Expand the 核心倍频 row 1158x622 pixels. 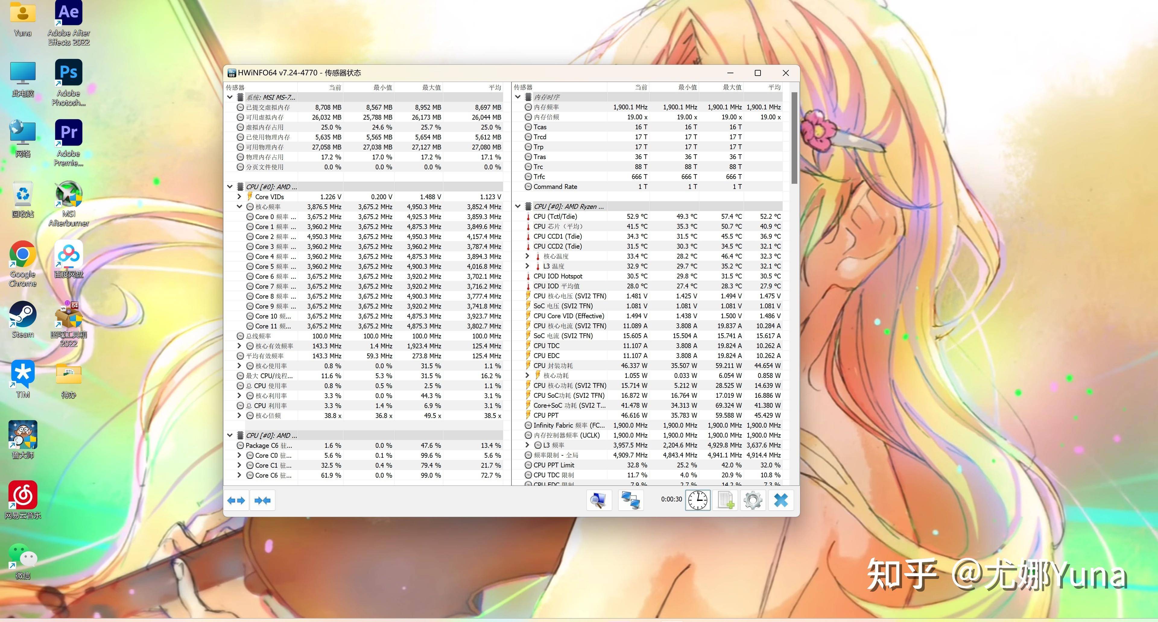pos(240,415)
